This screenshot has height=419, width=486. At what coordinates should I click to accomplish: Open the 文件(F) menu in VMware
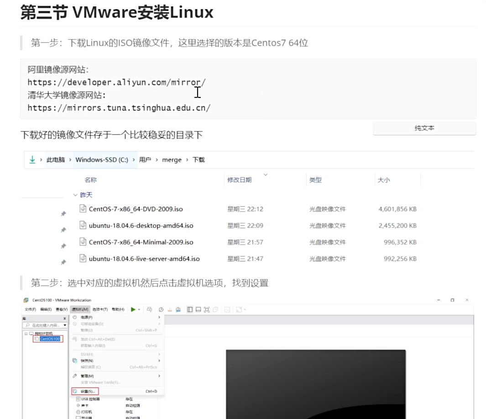click(31, 310)
